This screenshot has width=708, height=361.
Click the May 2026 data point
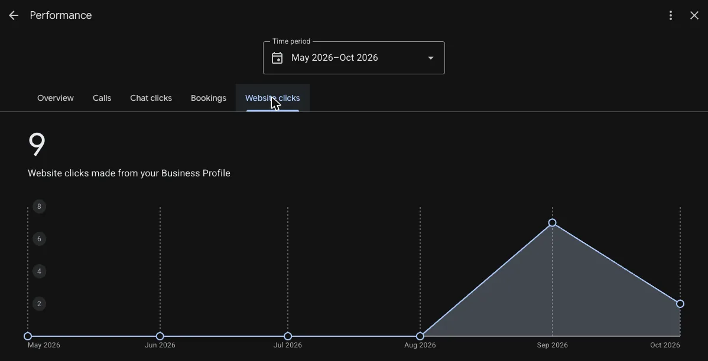point(28,336)
